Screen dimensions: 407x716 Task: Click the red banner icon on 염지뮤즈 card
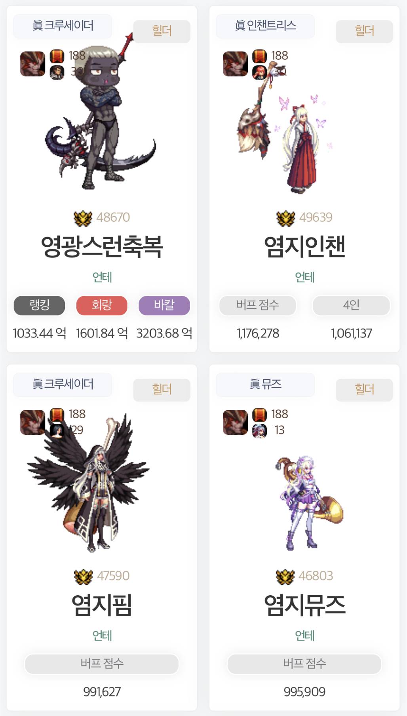pyautogui.click(x=259, y=415)
